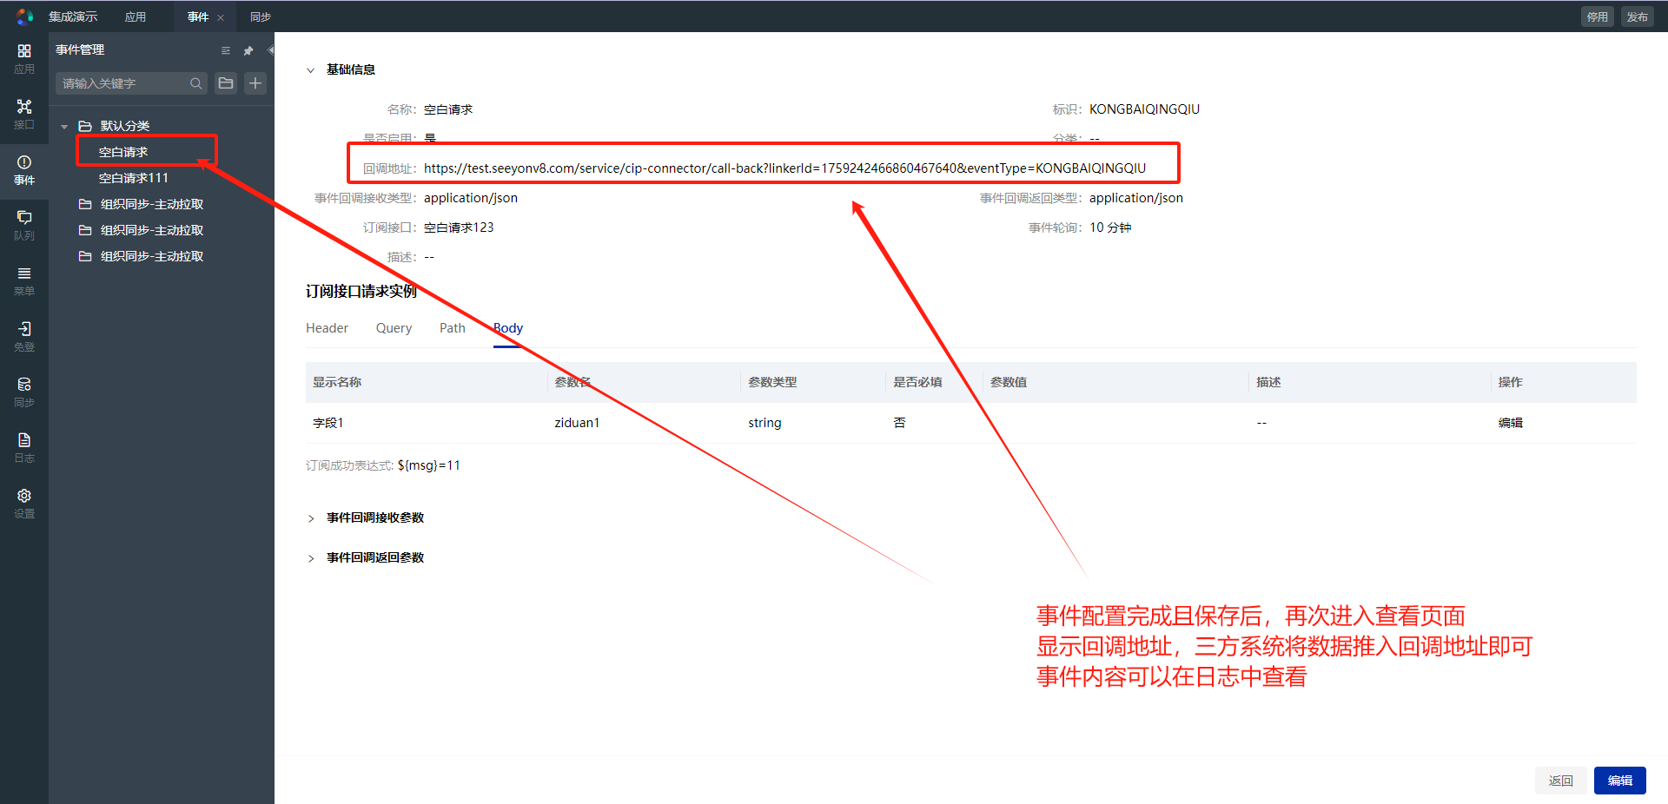This screenshot has width=1668, height=804.
Task: Click the 显示名称 column header
Action: pyautogui.click(x=337, y=382)
